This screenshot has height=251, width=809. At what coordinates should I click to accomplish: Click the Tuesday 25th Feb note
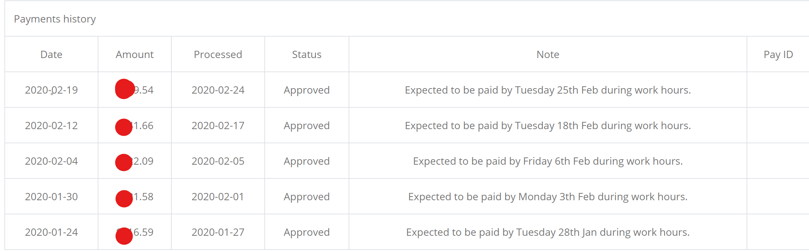click(x=548, y=90)
